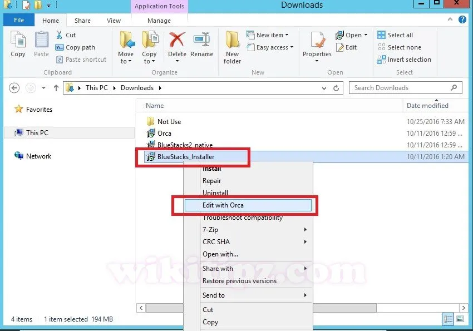Click the Move to folder icon

[126, 39]
